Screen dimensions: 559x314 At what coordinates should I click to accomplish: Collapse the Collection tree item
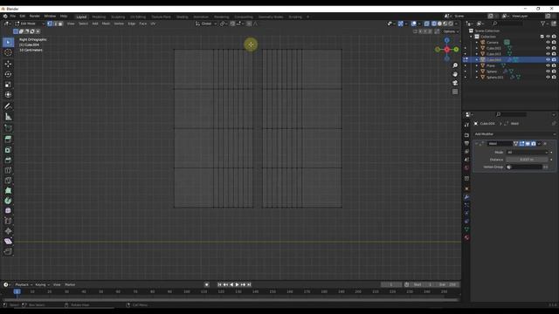pyautogui.click(x=471, y=37)
